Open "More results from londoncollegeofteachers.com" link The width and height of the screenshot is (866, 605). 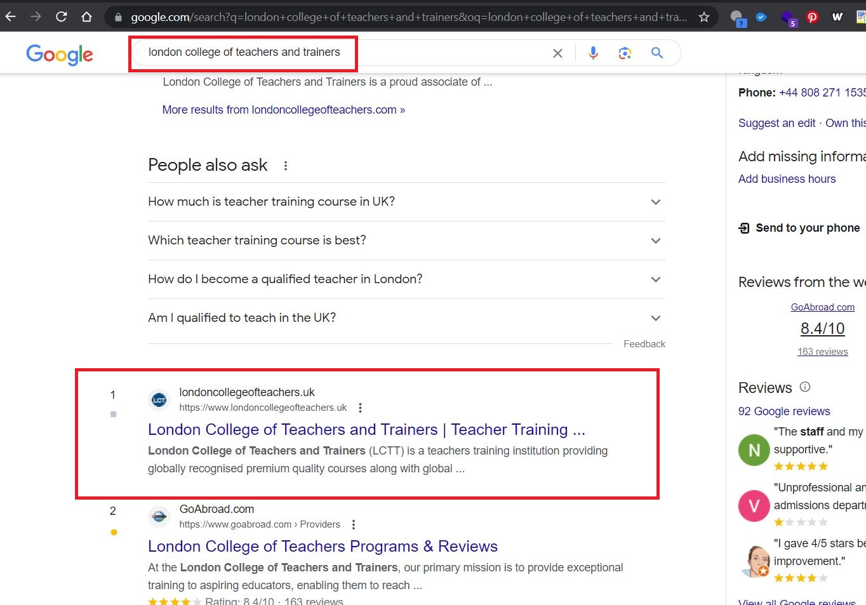283,110
